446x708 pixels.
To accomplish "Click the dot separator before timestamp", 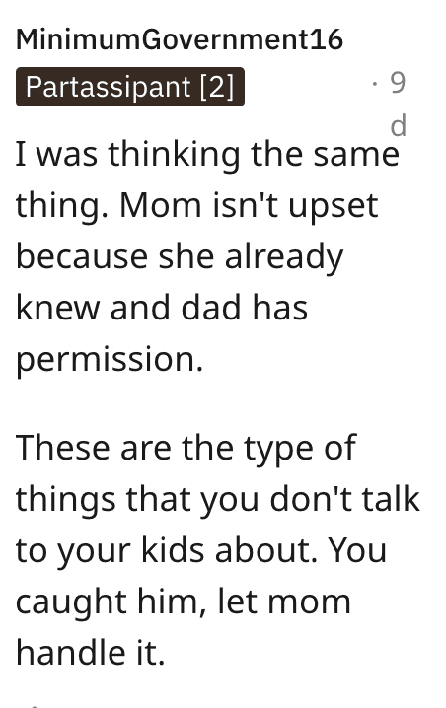I will point(375,84).
